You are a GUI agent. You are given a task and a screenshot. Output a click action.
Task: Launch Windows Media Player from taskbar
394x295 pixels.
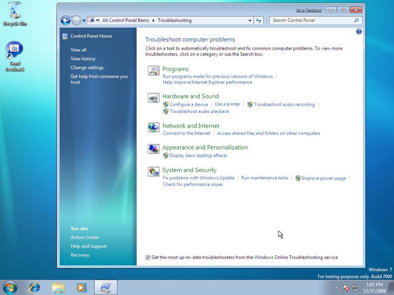(x=82, y=288)
